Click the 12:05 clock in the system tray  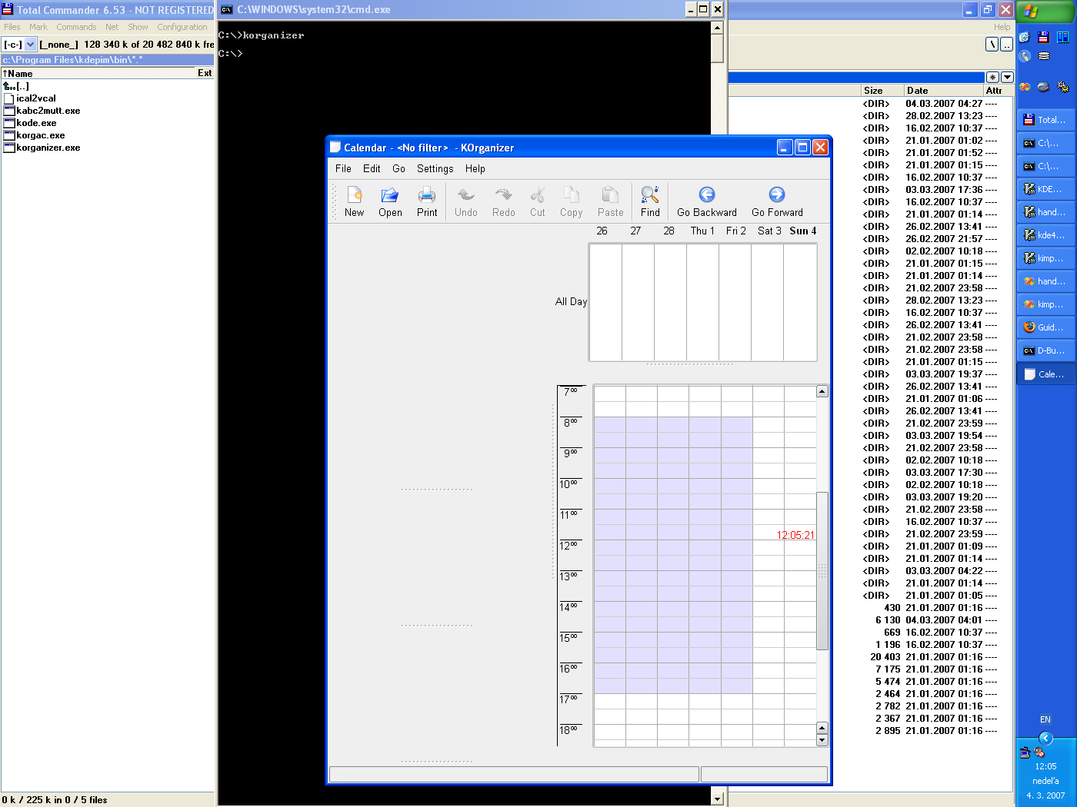click(1045, 766)
